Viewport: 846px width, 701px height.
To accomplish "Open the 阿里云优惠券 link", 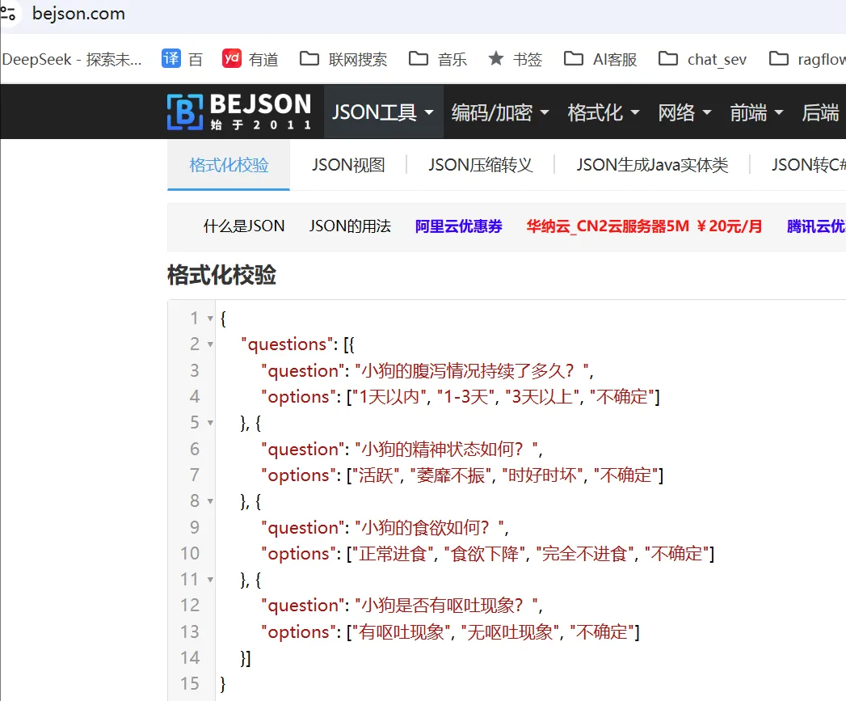I will 459,226.
